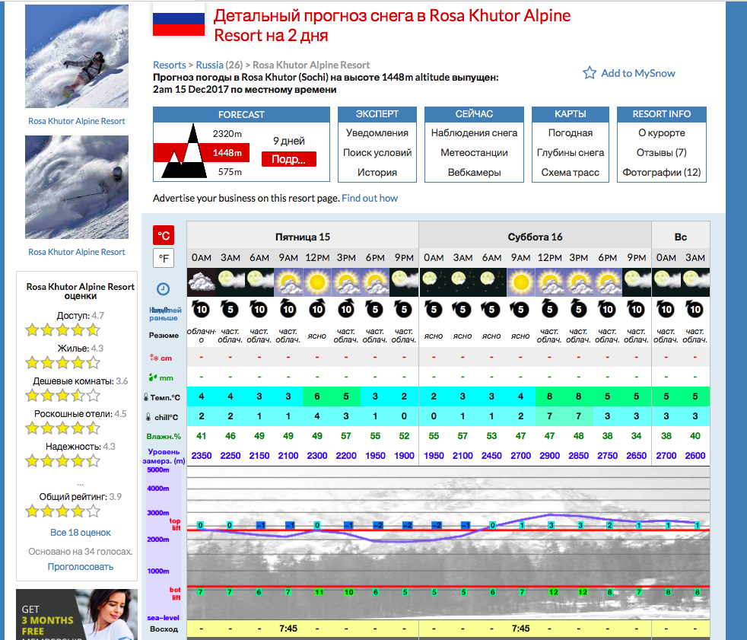Open the skier in powder cloud thumbnail
This screenshot has width=747, height=640.
click(x=77, y=187)
